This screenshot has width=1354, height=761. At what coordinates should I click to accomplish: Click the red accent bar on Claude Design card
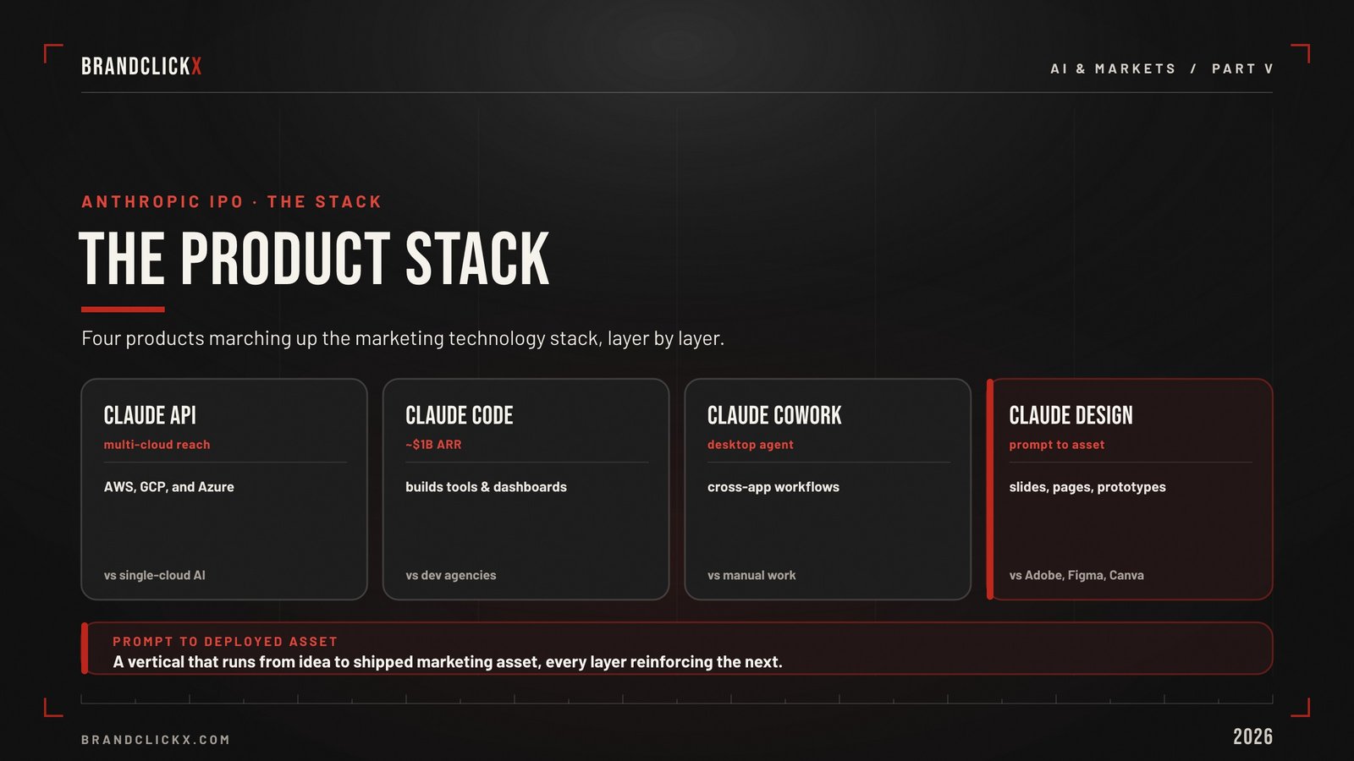click(990, 489)
